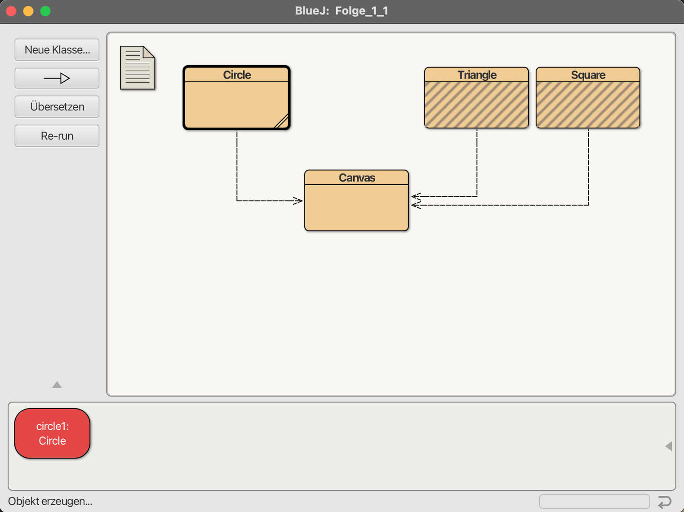Expand the code pad with the left triangle

[x=669, y=446]
